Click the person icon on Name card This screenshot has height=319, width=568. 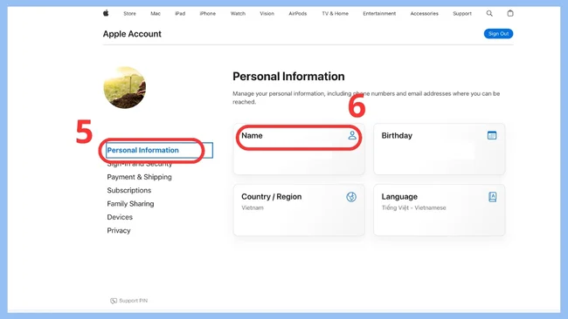point(352,135)
